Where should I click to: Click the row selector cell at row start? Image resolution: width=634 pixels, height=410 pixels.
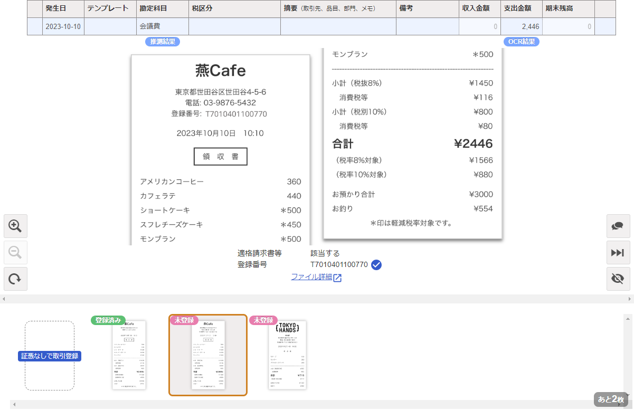35,26
